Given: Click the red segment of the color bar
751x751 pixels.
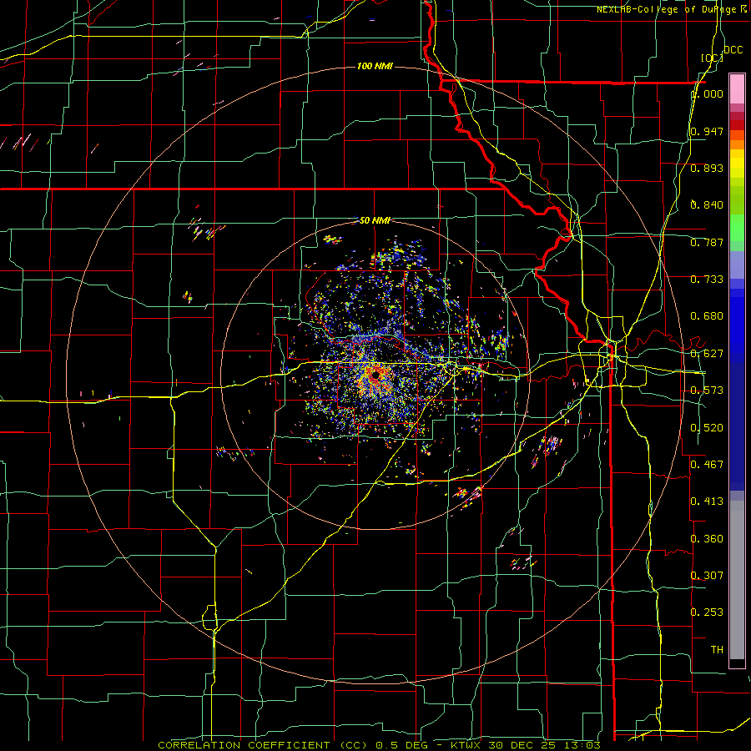Looking at the screenshot, I should click(737, 125).
